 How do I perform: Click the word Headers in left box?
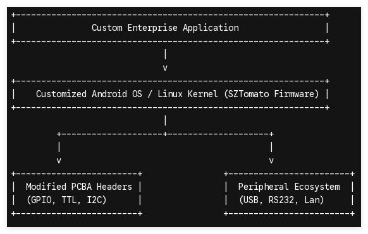coord(114,187)
